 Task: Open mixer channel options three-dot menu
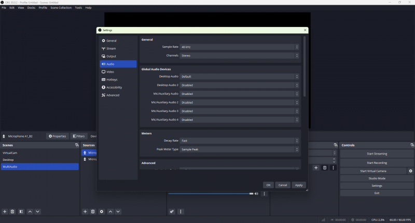(x=264, y=193)
